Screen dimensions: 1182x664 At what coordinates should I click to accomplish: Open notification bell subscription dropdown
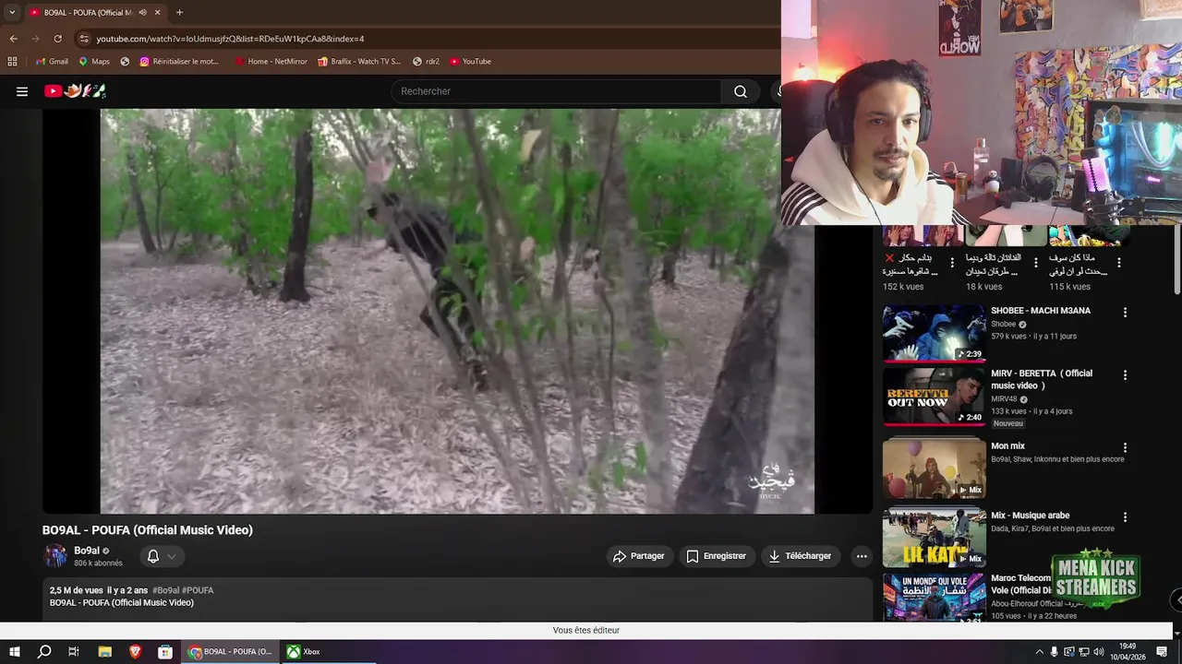[163, 556]
